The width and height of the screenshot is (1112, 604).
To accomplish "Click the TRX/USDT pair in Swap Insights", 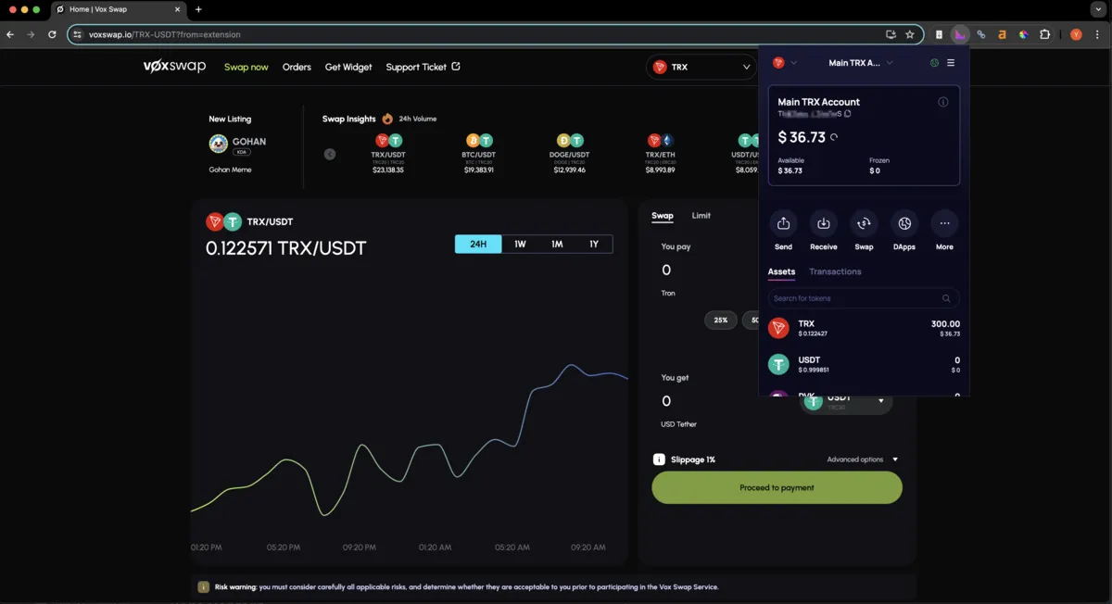I will (x=388, y=154).
